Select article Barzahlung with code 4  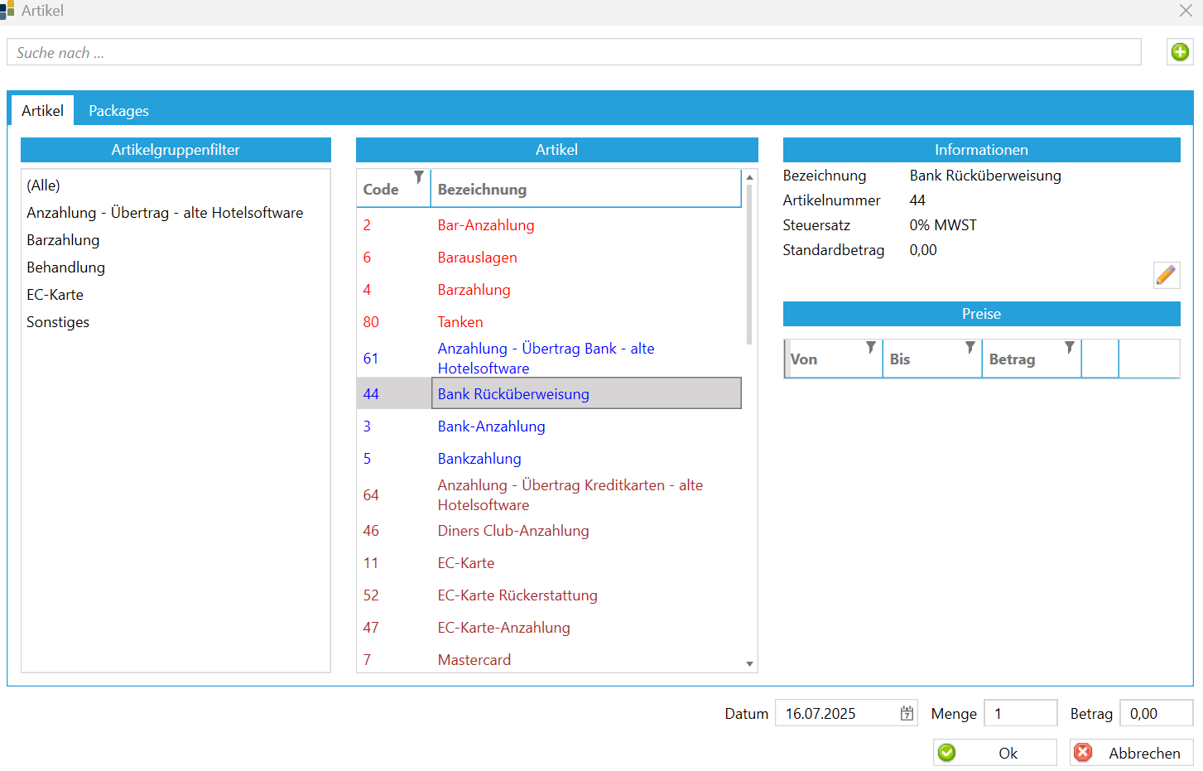pos(474,290)
